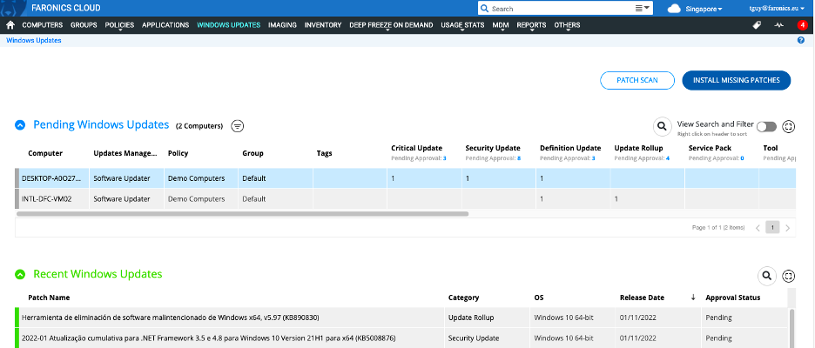Select the KB5008876 .NET Framework patch row
The width and height of the screenshot is (815, 348).
coord(401,338)
